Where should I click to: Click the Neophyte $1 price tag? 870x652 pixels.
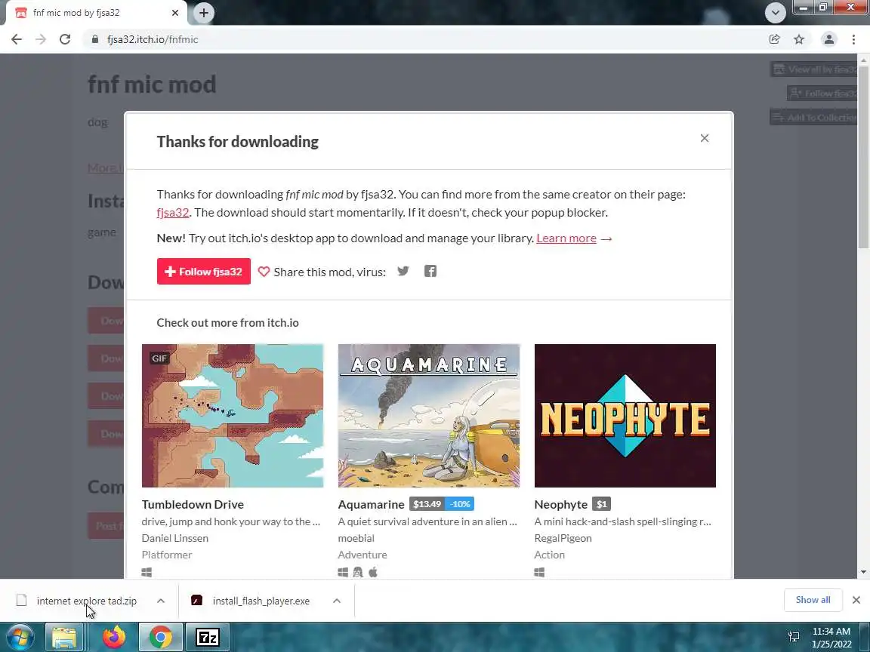601,504
